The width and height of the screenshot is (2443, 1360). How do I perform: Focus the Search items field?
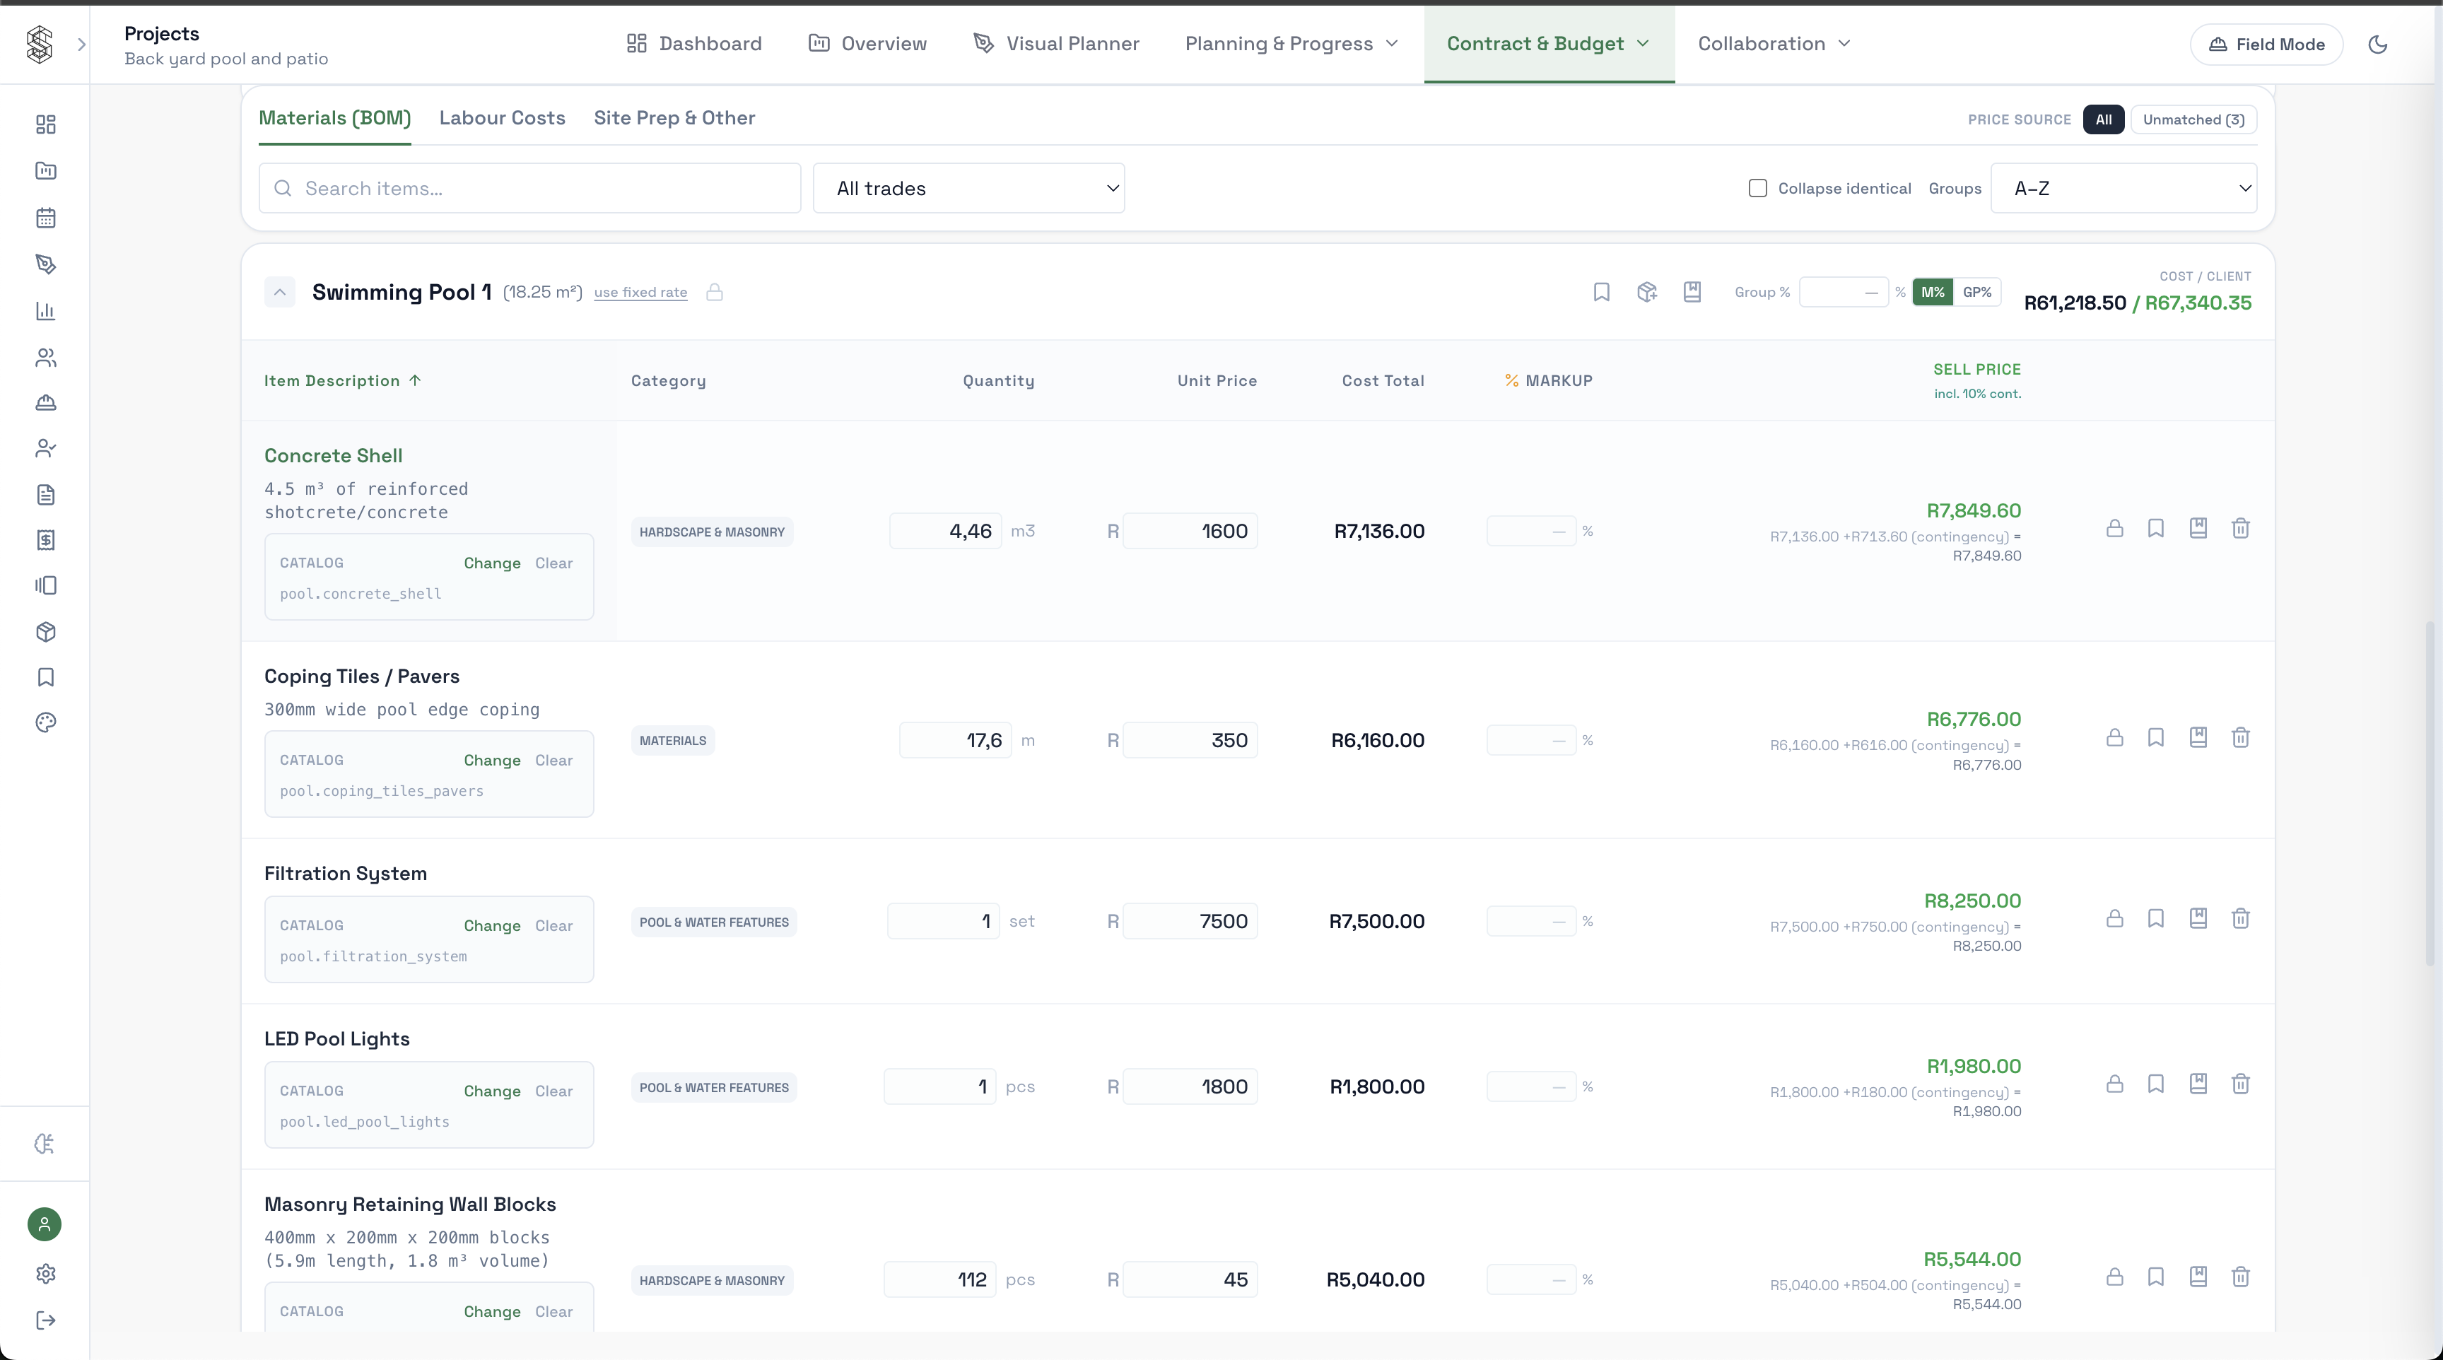(x=529, y=188)
